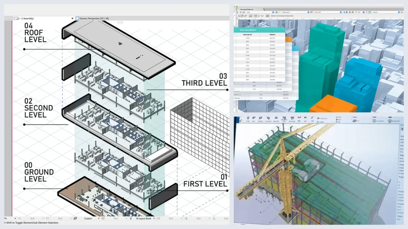Screen dimensions: 408x229
Task: Select the Lasso Marquee mode icon
Action: [259, 16]
